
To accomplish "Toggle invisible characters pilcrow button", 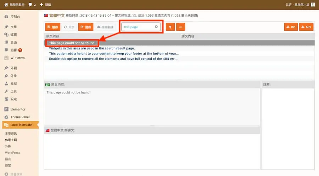I will 170,27.
